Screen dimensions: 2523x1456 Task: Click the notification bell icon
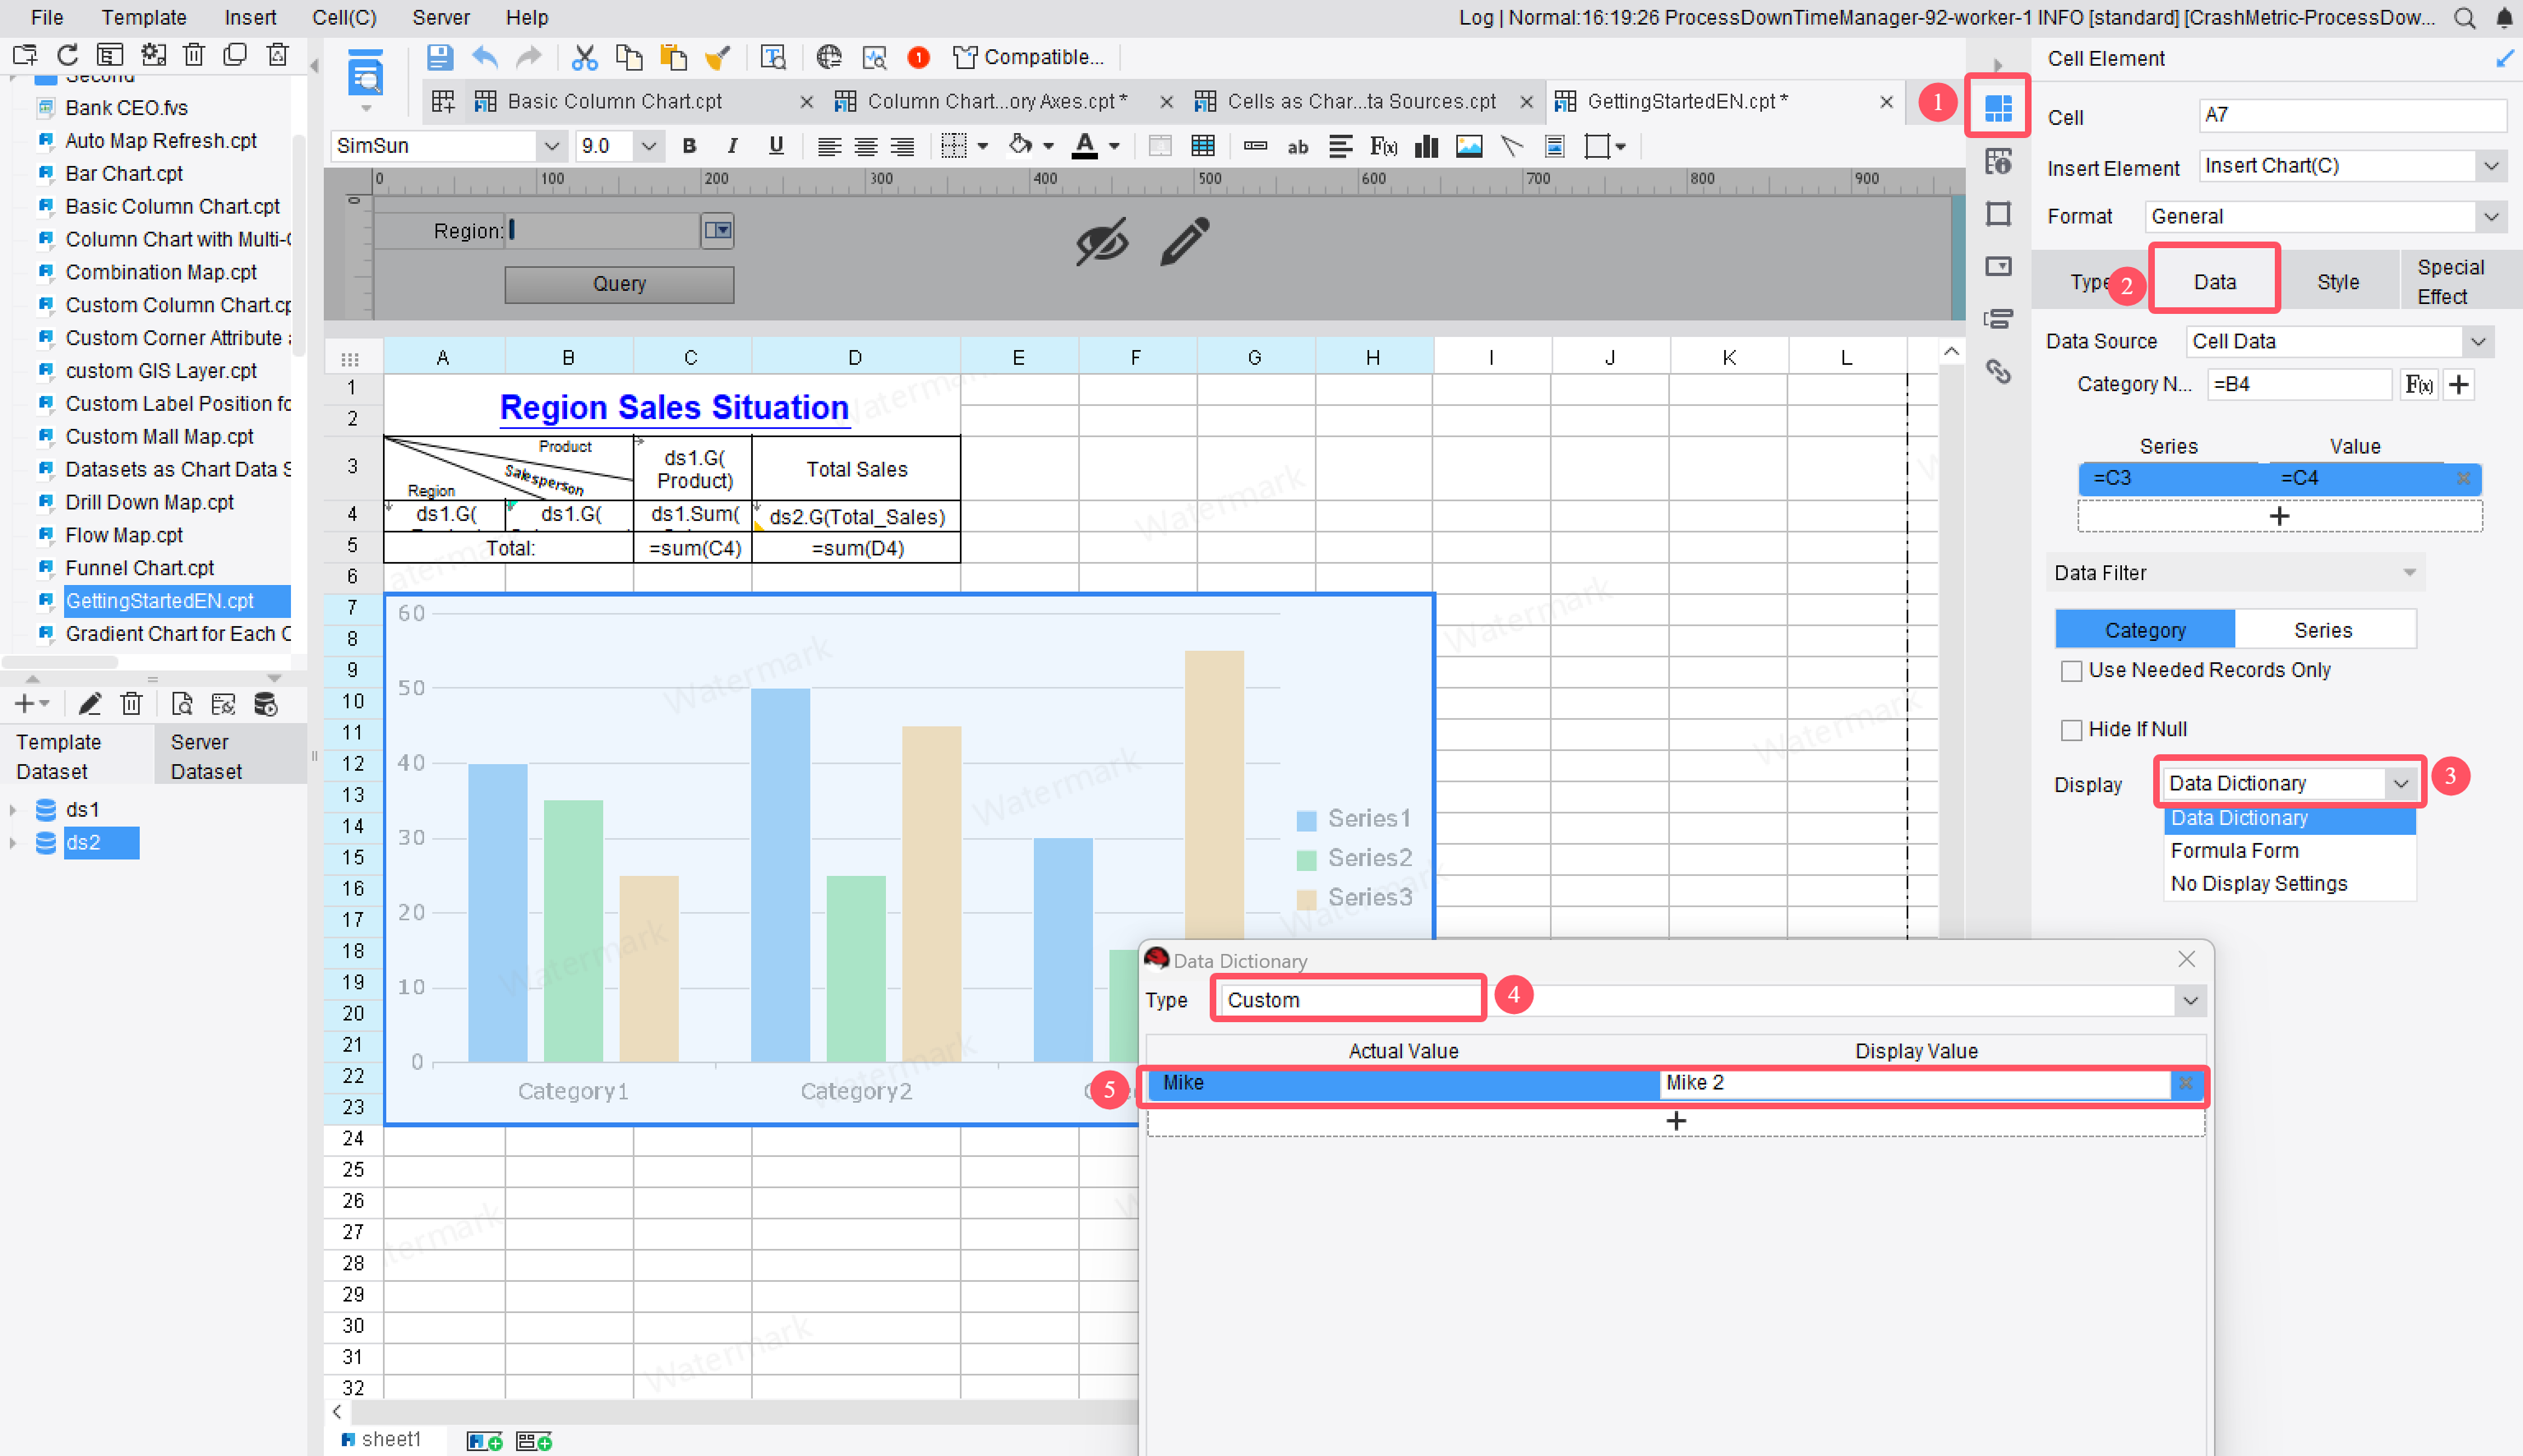click(2505, 18)
